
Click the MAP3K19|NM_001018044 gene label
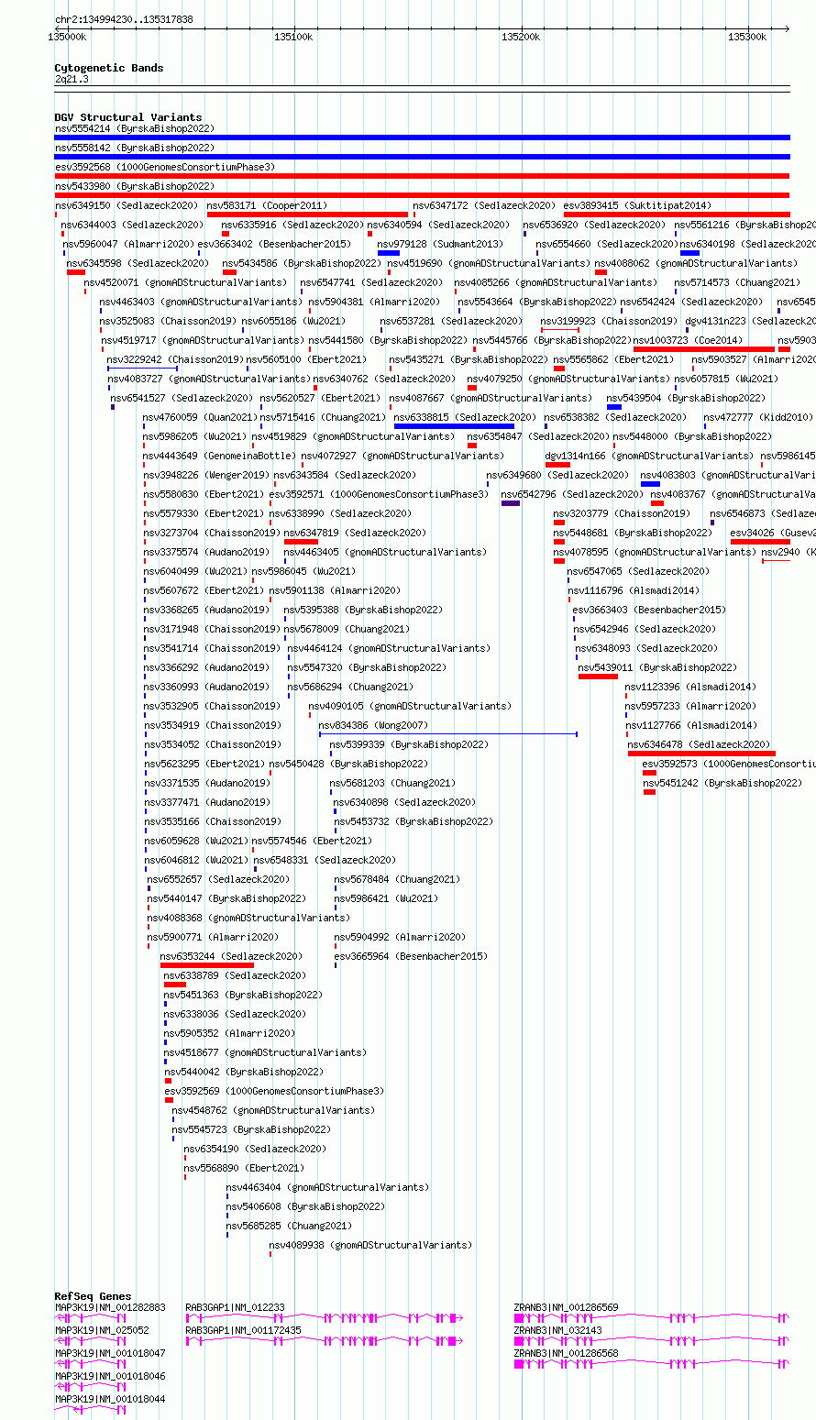(110, 1399)
